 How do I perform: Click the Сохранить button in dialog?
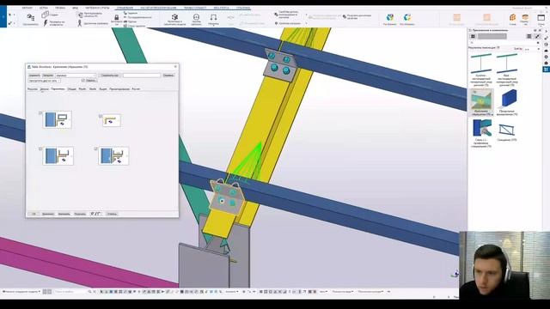point(34,76)
